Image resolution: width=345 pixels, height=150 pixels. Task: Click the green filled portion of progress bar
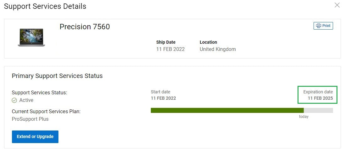227,110
